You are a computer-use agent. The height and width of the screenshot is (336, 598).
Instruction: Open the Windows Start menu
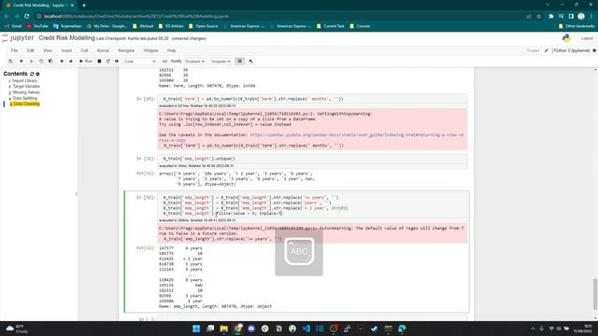pos(196,329)
